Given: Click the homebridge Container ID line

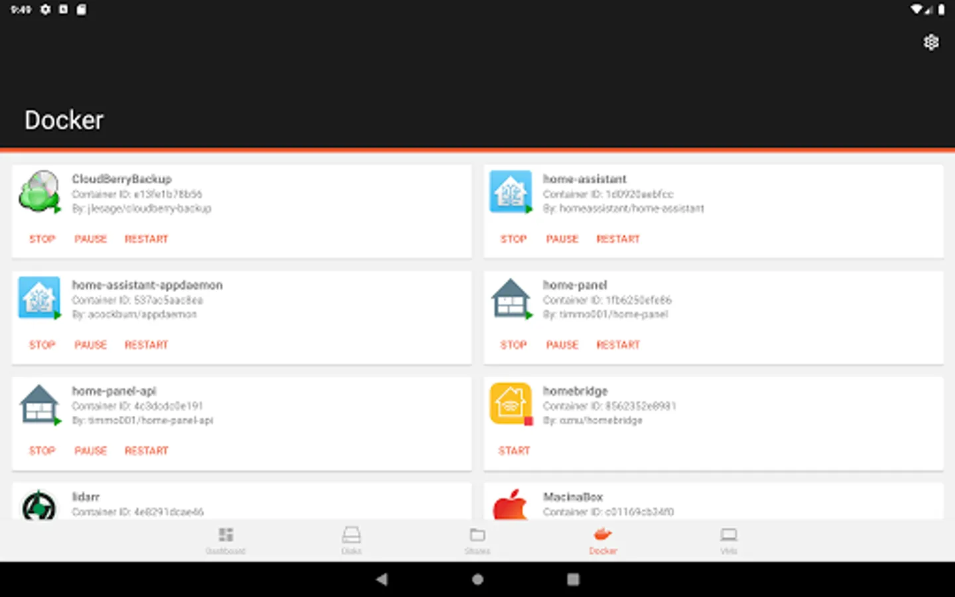Looking at the screenshot, I should (609, 406).
